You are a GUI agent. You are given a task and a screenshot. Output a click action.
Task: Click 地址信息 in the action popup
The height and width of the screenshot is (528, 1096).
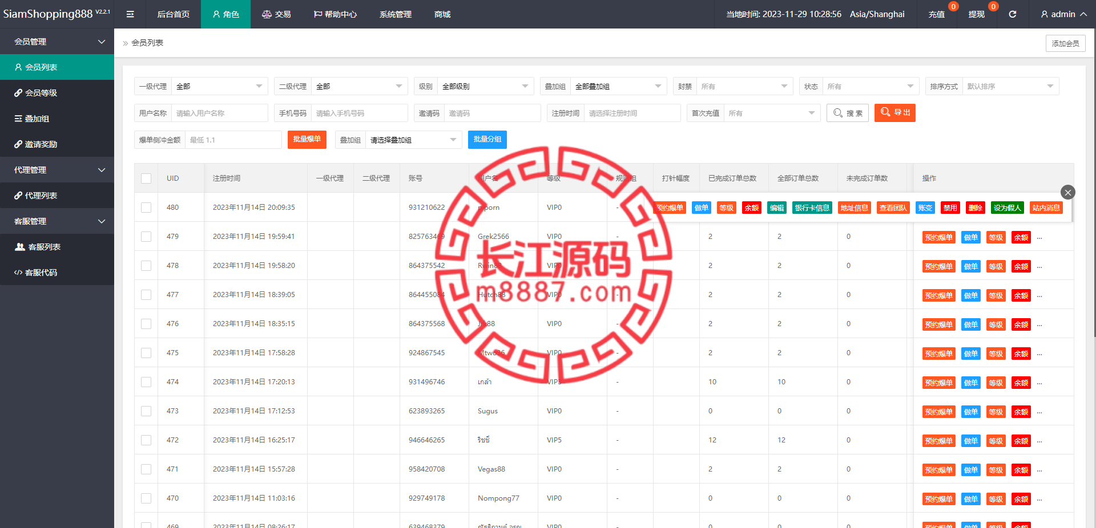(854, 208)
